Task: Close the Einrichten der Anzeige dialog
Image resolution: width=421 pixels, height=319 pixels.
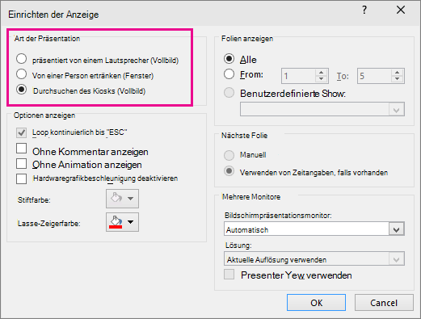Action: (x=401, y=10)
